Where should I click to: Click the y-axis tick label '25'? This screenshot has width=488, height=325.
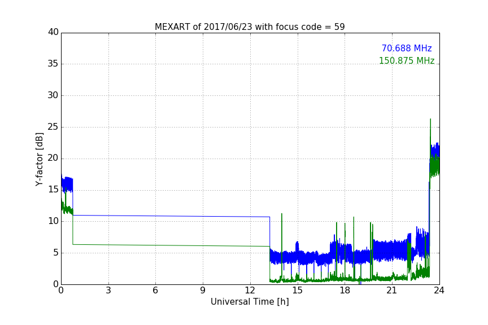coord(53,127)
